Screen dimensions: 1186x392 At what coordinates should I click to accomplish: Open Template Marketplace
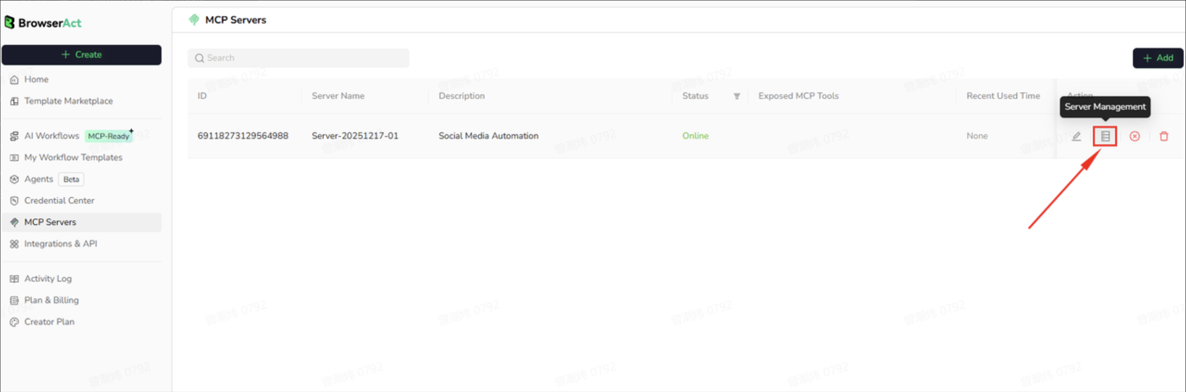click(x=69, y=101)
